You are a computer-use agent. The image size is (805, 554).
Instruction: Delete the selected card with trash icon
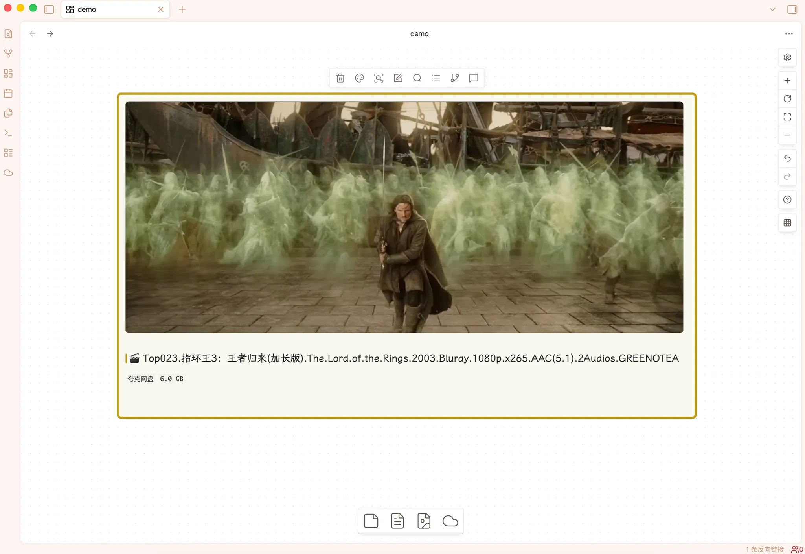tap(340, 78)
